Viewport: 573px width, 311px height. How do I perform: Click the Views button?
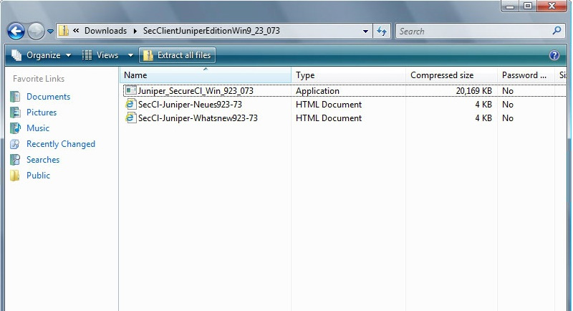(x=100, y=55)
